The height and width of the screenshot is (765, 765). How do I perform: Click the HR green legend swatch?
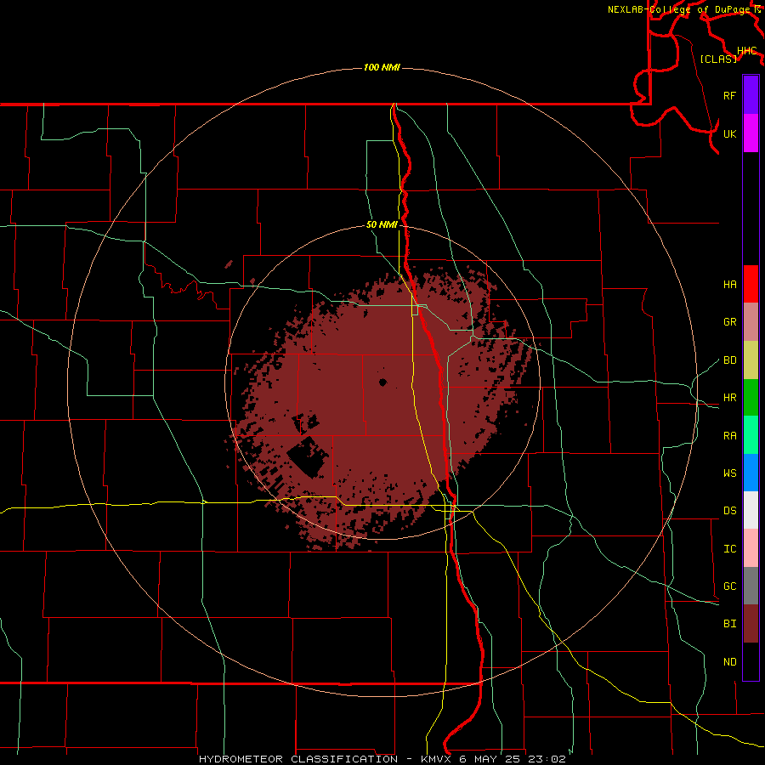pyautogui.click(x=751, y=398)
